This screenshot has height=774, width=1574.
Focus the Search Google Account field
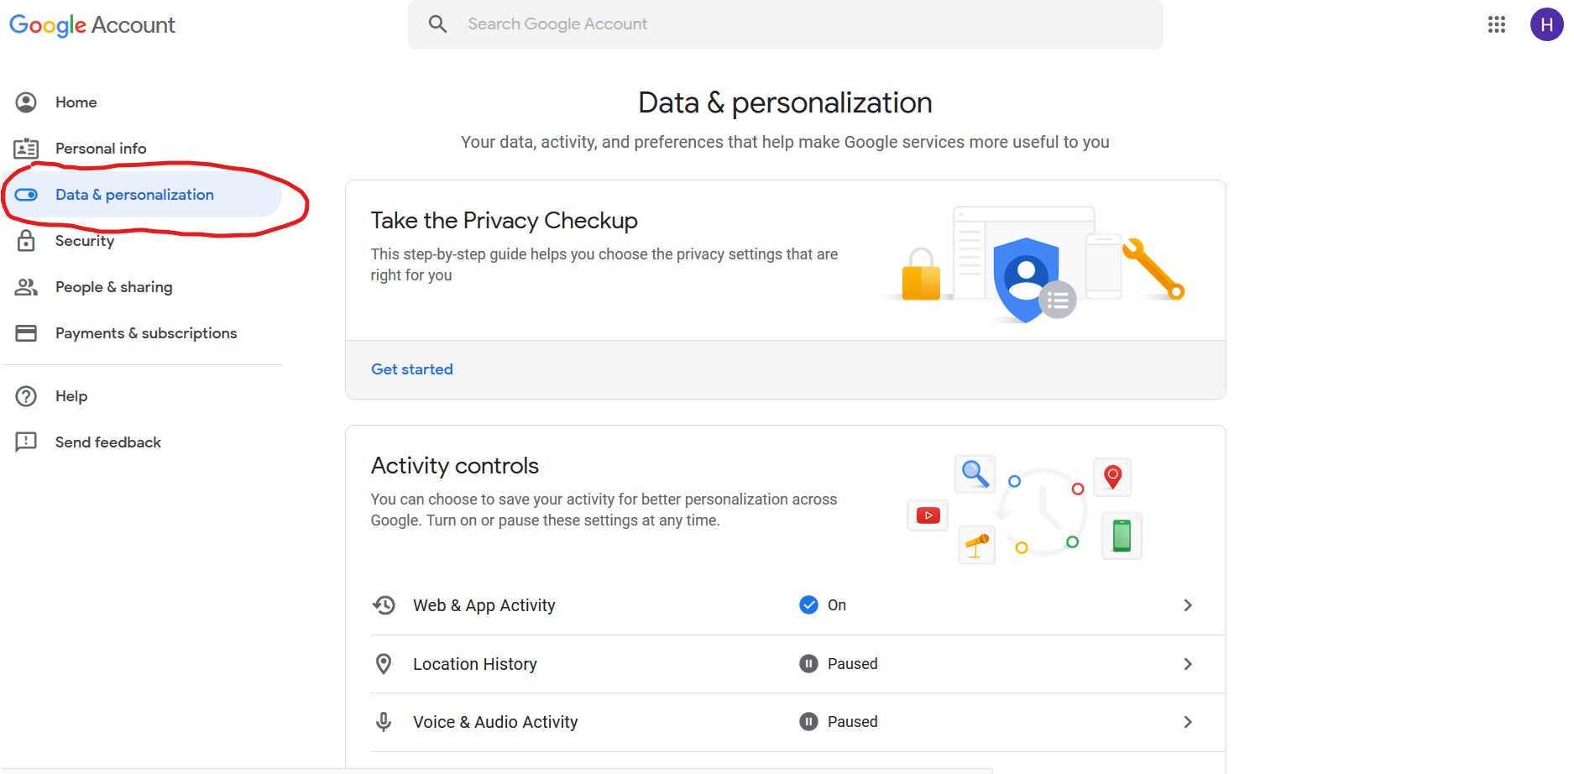click(x=785, y=24)
